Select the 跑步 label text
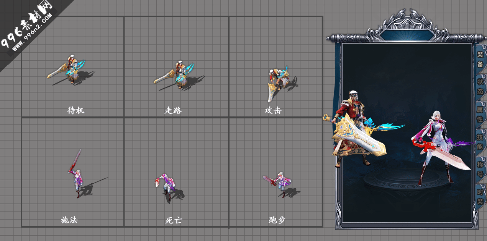The height and width of the screenshot is (241, 487). point(277,220)
